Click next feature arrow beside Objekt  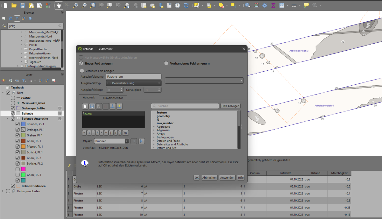pos(142,141)
